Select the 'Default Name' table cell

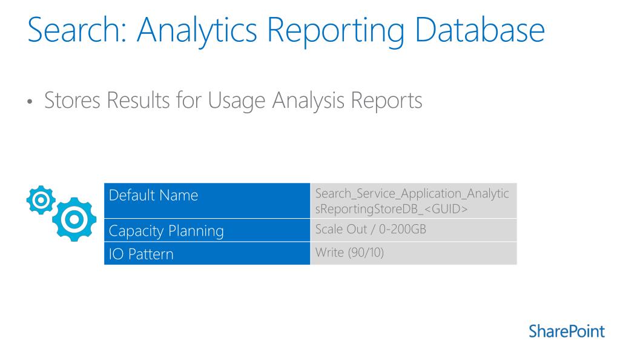tap(206, 201)
